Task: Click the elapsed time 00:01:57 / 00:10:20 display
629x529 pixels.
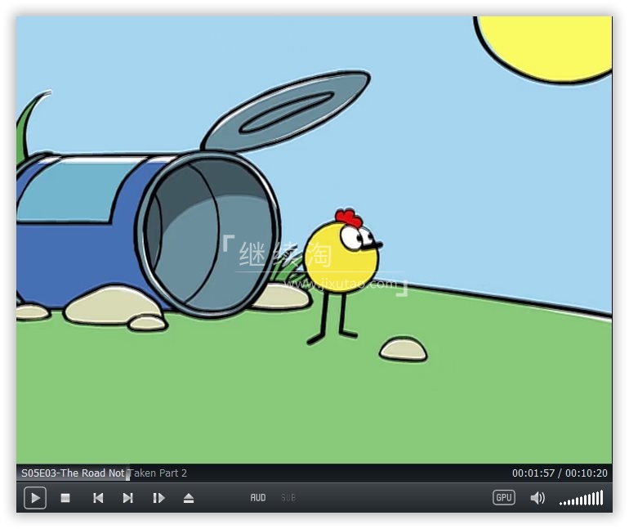Action: coord(560,473)
